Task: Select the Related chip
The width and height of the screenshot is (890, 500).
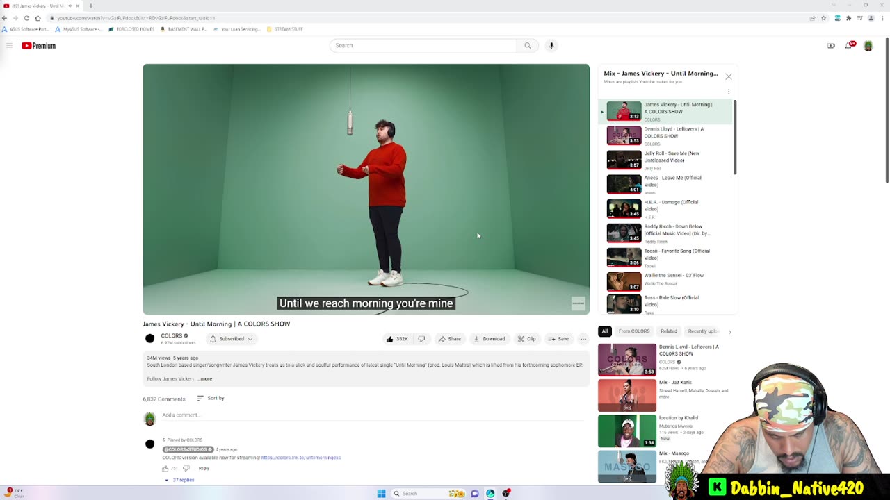Action: click(669, 331)
